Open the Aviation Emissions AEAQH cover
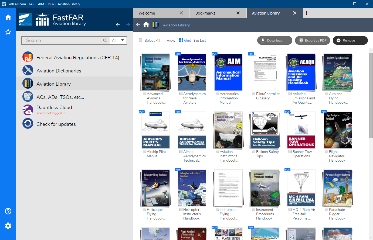The width and height of the screenshot is (373, 240). tap(301, 72)
